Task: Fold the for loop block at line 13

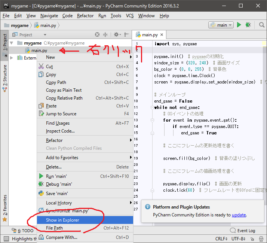Action: (152, 120)
